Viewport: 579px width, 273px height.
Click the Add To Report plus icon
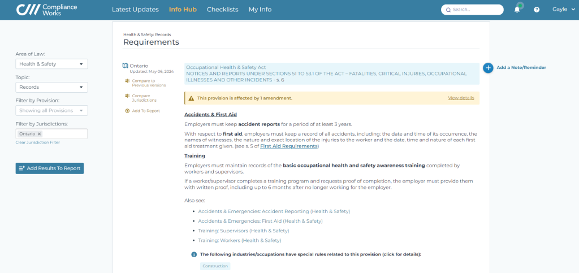pyautogui.click(x=127, y=111)
